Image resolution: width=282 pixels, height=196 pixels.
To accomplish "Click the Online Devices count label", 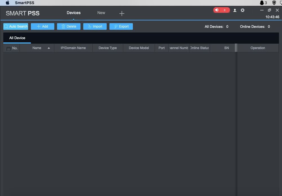I will 255,27.
